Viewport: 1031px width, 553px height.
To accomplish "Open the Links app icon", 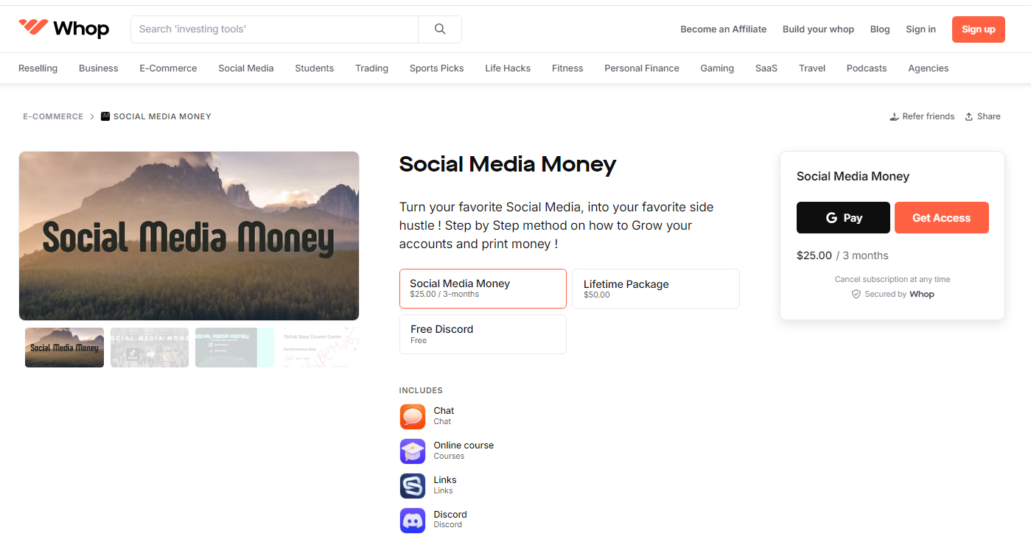I will 412,485.
